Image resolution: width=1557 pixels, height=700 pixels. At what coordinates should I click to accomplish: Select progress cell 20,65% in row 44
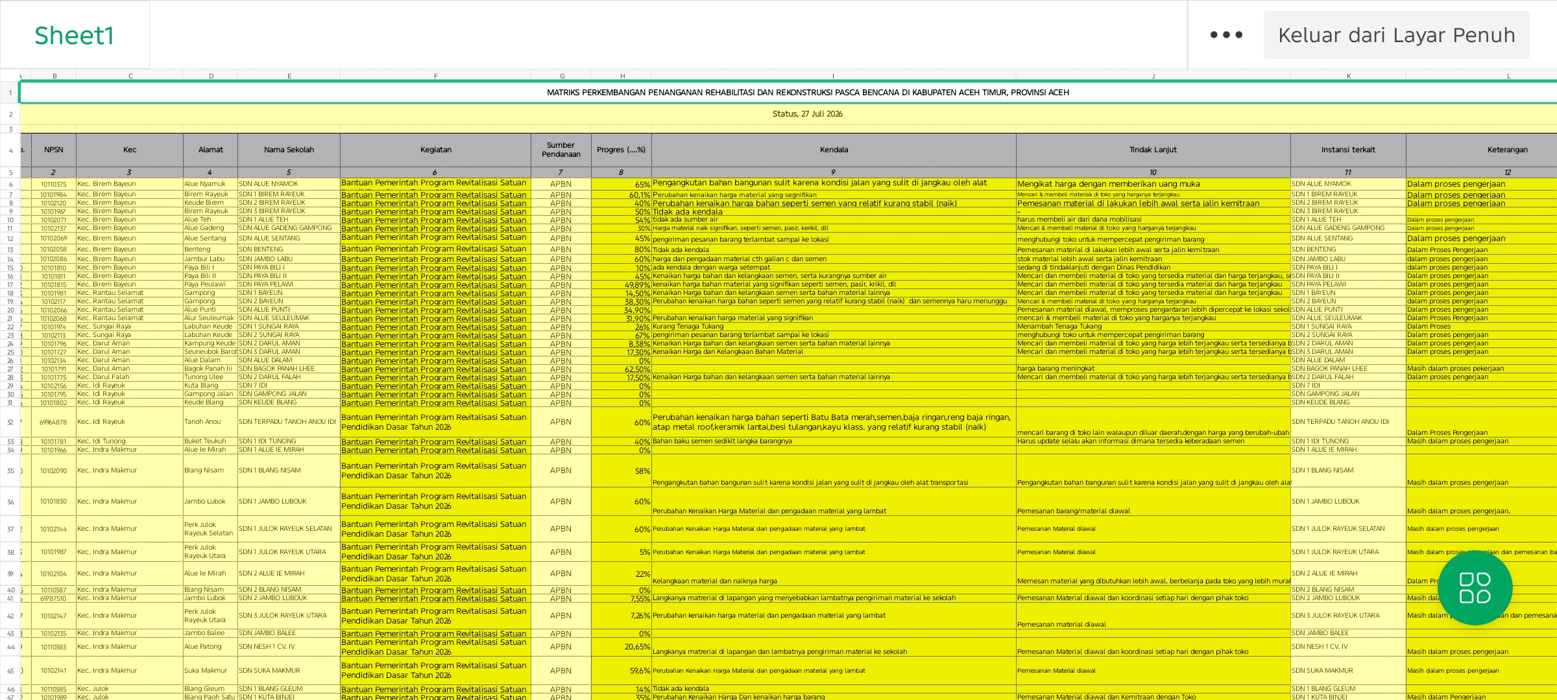(x=622, y=647)
